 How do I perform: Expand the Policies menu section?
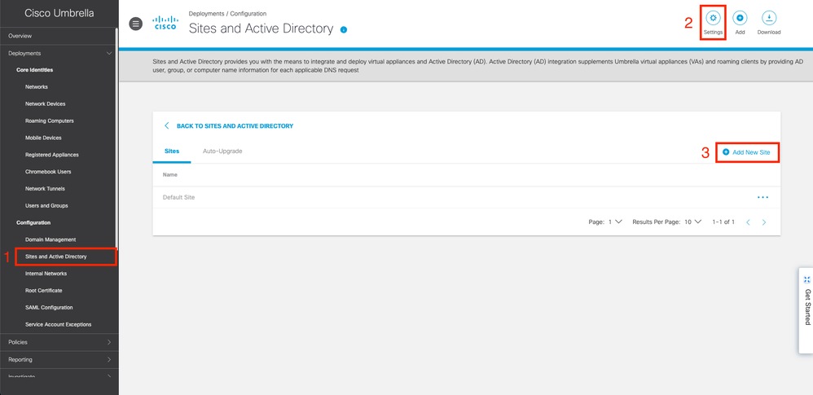pyautogui.click(x=109, y=342)
